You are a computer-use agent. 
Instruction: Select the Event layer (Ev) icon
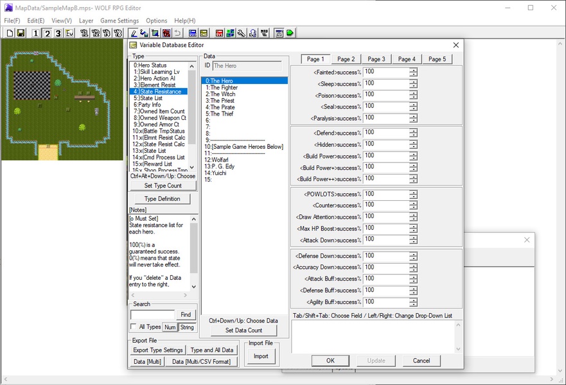tap(69, 33)
